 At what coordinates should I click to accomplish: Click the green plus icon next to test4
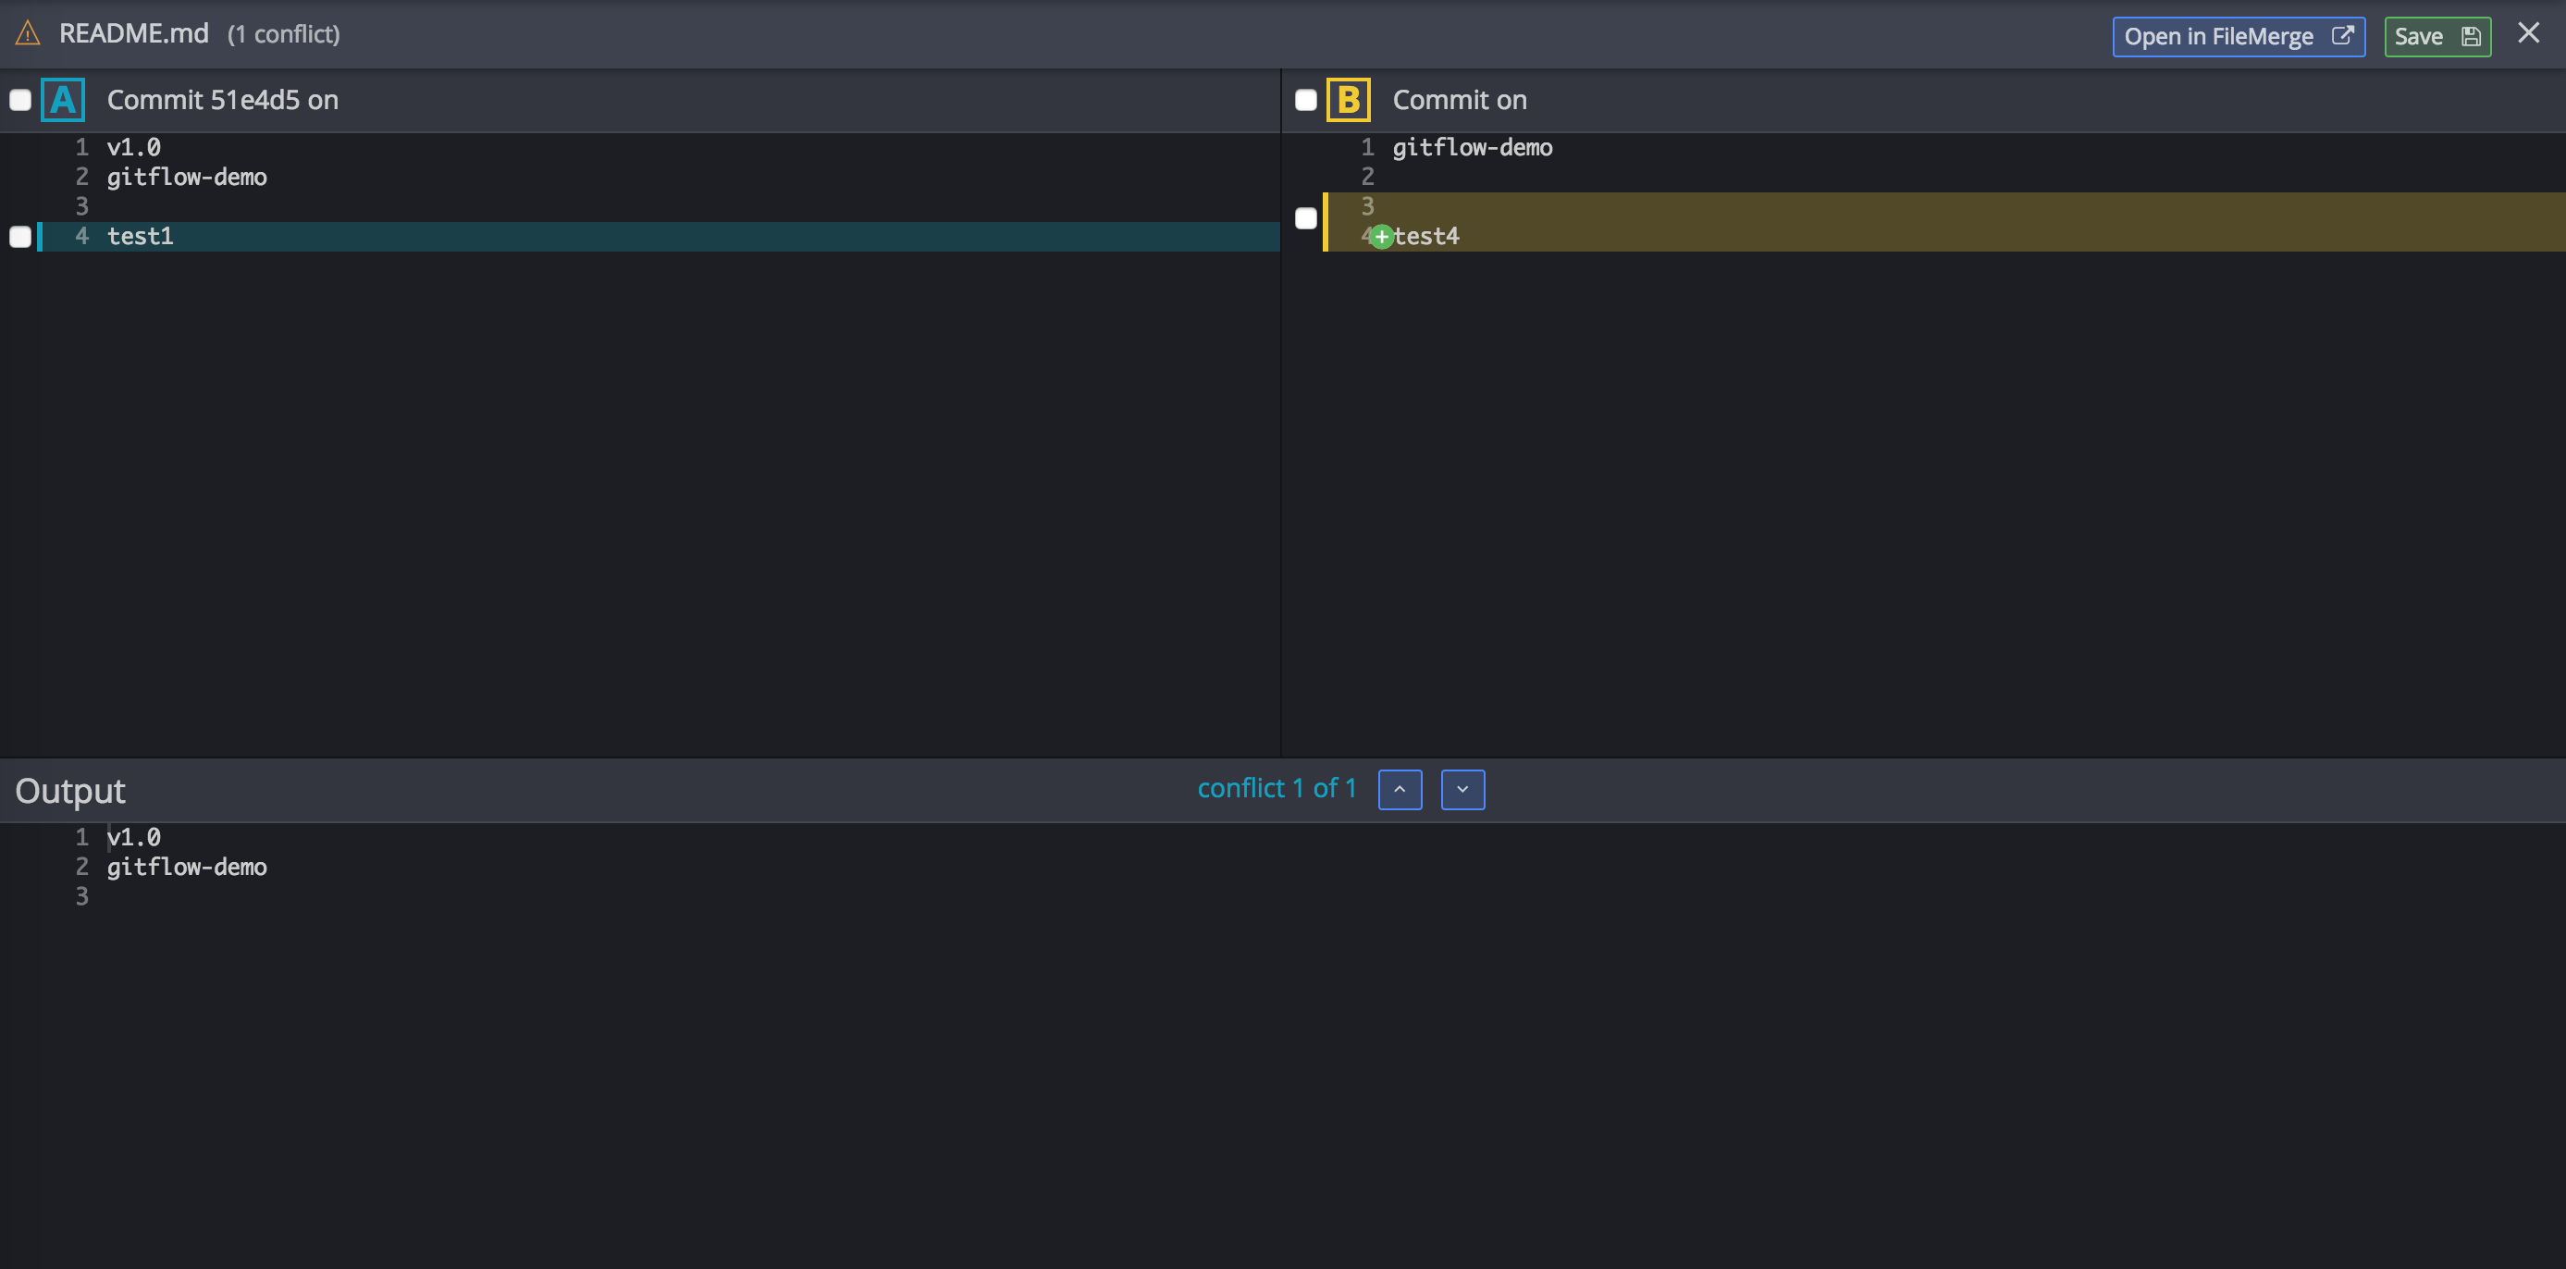(1381, 237)
